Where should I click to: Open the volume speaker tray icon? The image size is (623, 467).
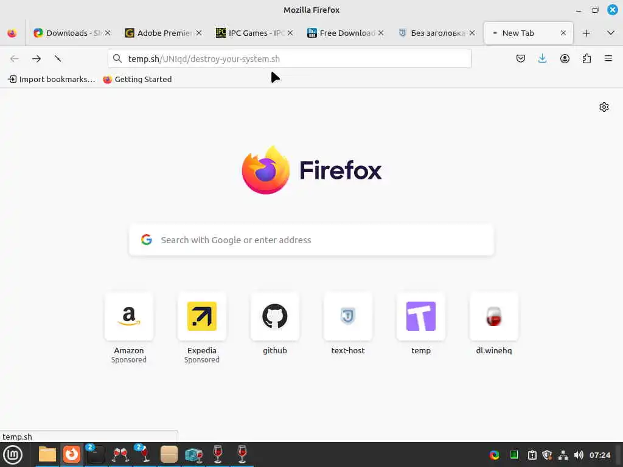579,455
